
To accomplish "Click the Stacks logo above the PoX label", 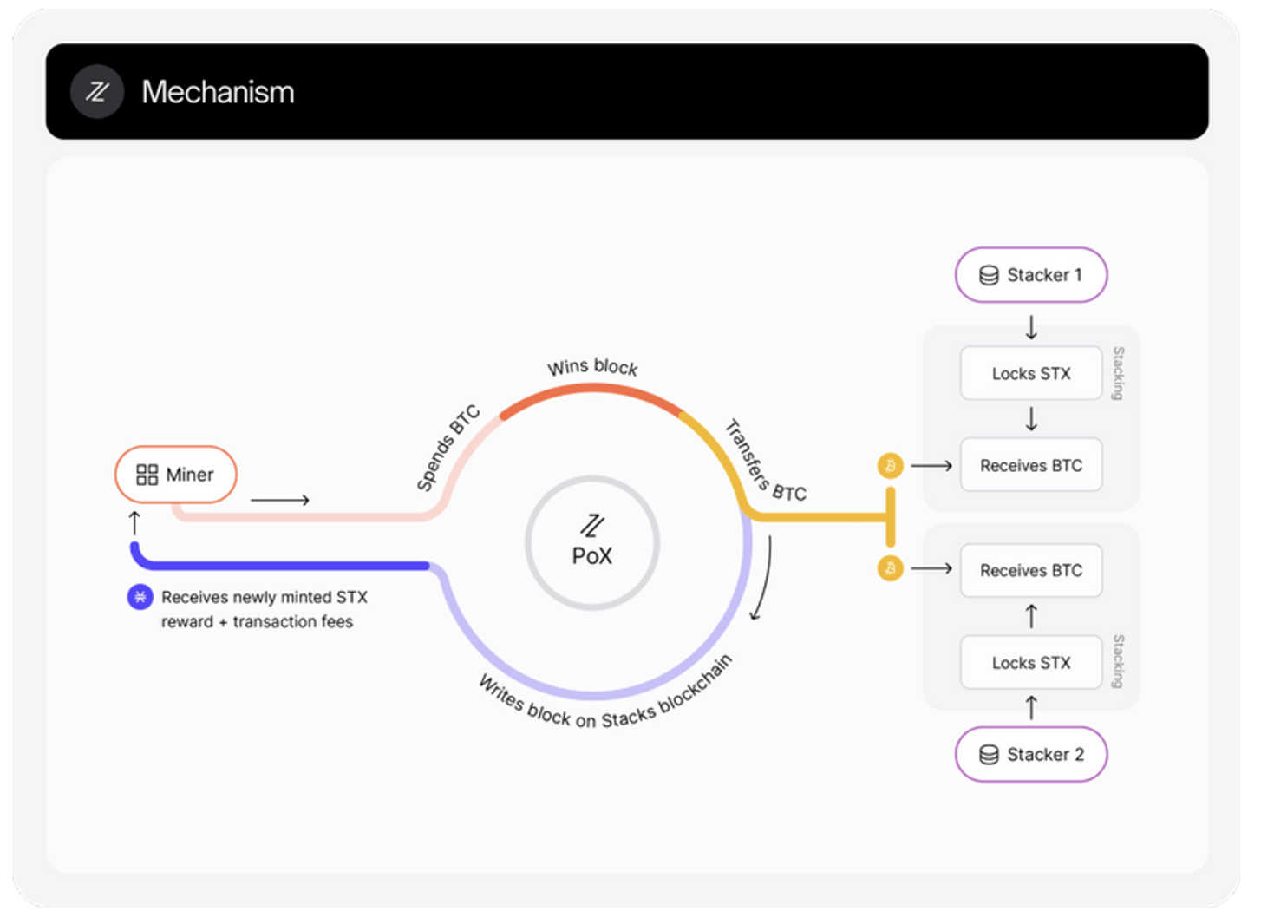I will [x=592, y=525].
